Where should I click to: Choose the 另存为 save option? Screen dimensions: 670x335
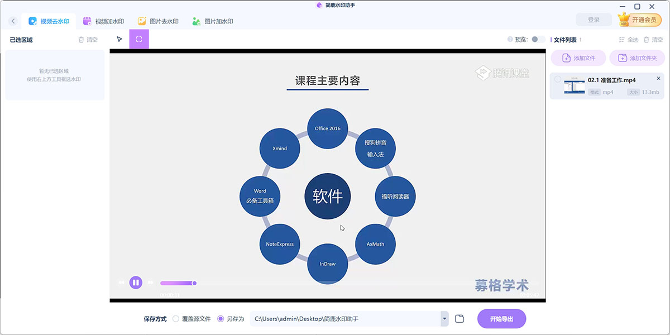tap(231, 319)
